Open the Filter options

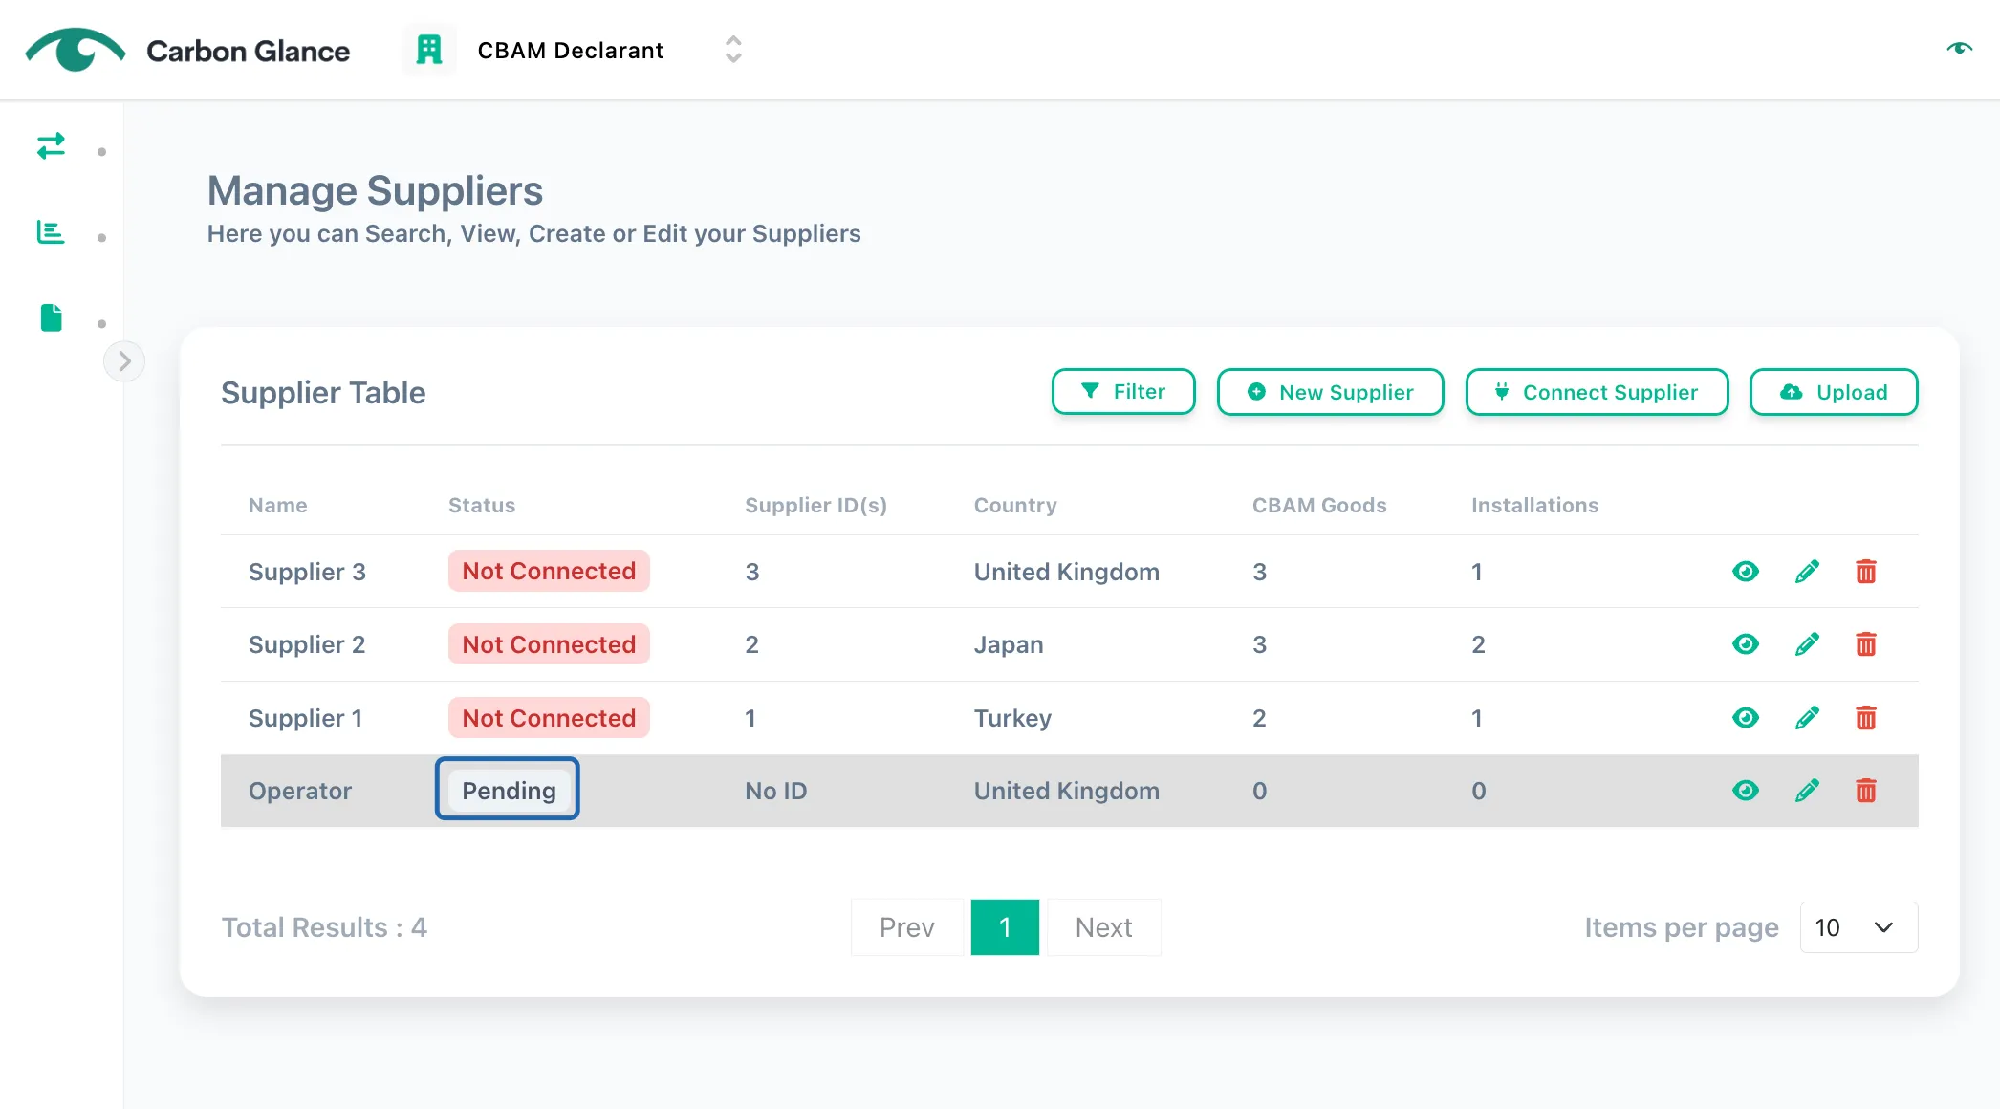[x=1123, y=392]
